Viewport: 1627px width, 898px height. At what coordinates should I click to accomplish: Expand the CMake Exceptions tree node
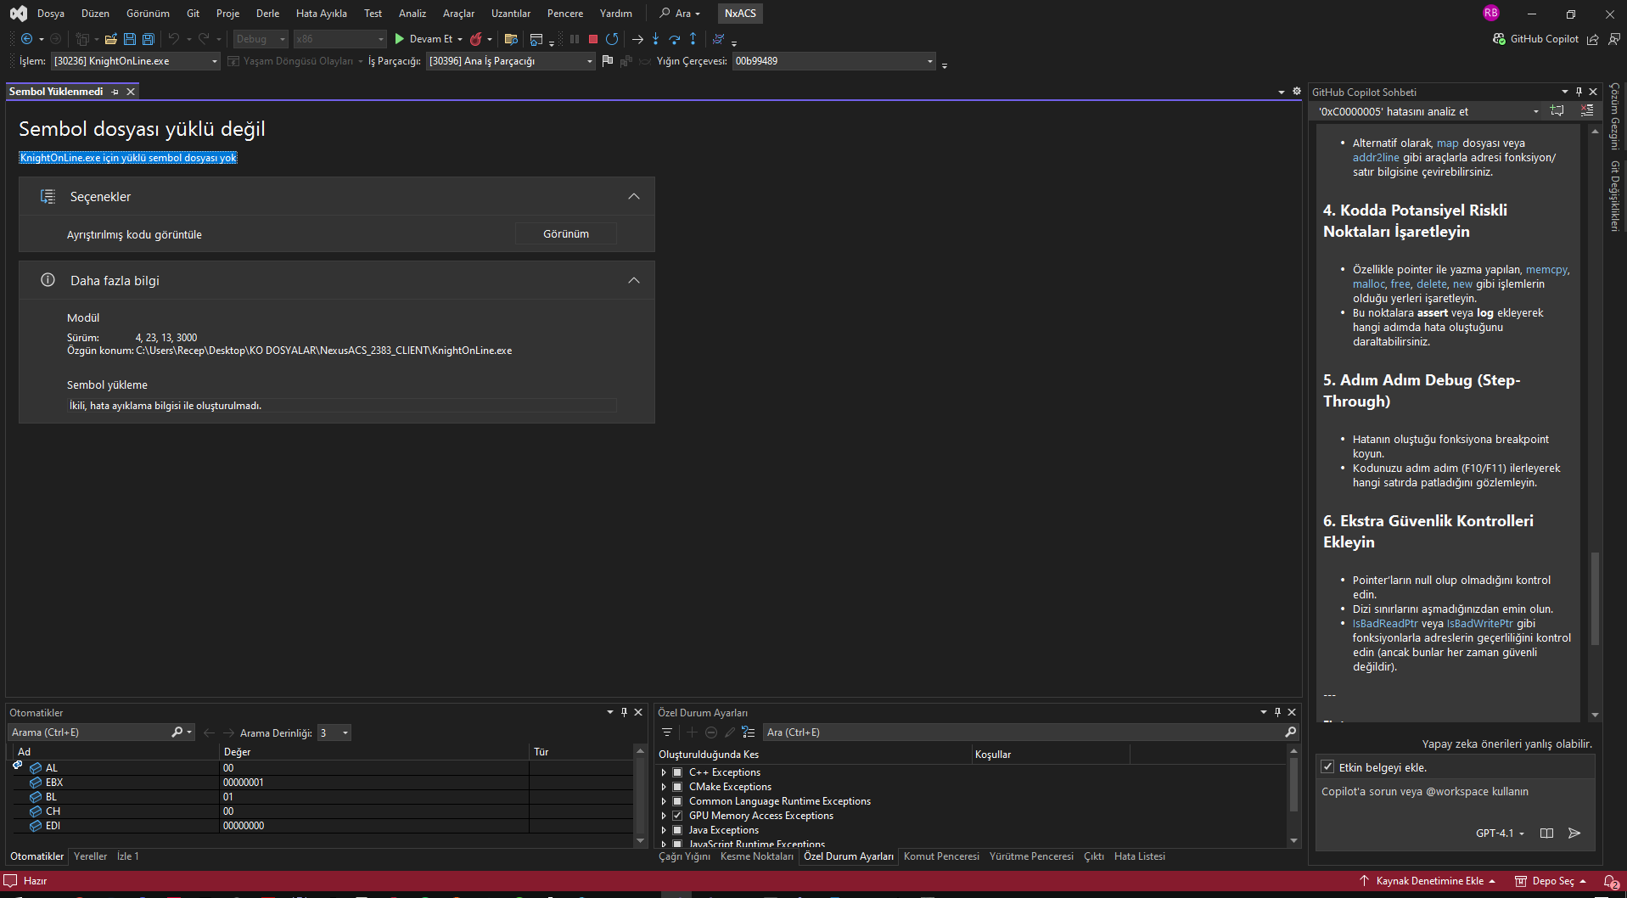pyautogui.click(x=664, y=787)
